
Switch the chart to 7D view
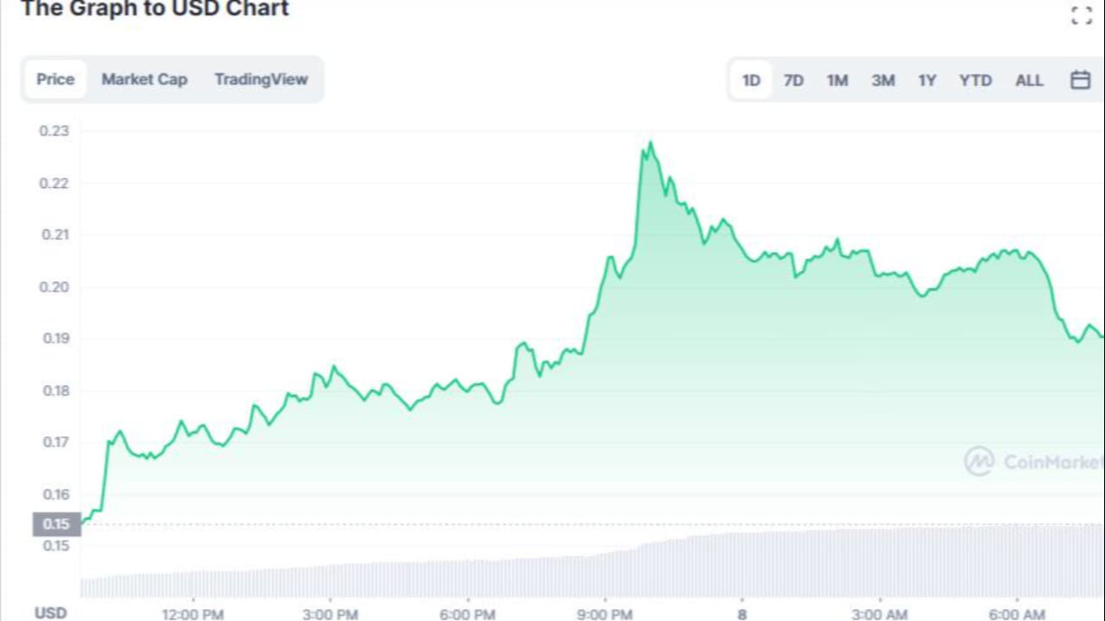[793, 79]
